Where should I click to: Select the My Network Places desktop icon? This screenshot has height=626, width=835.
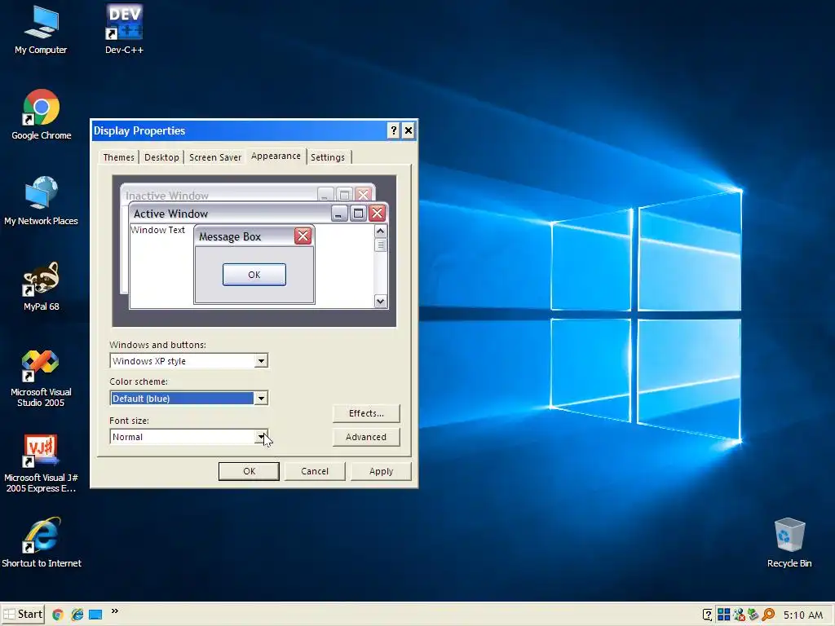(x=41, y=201)
